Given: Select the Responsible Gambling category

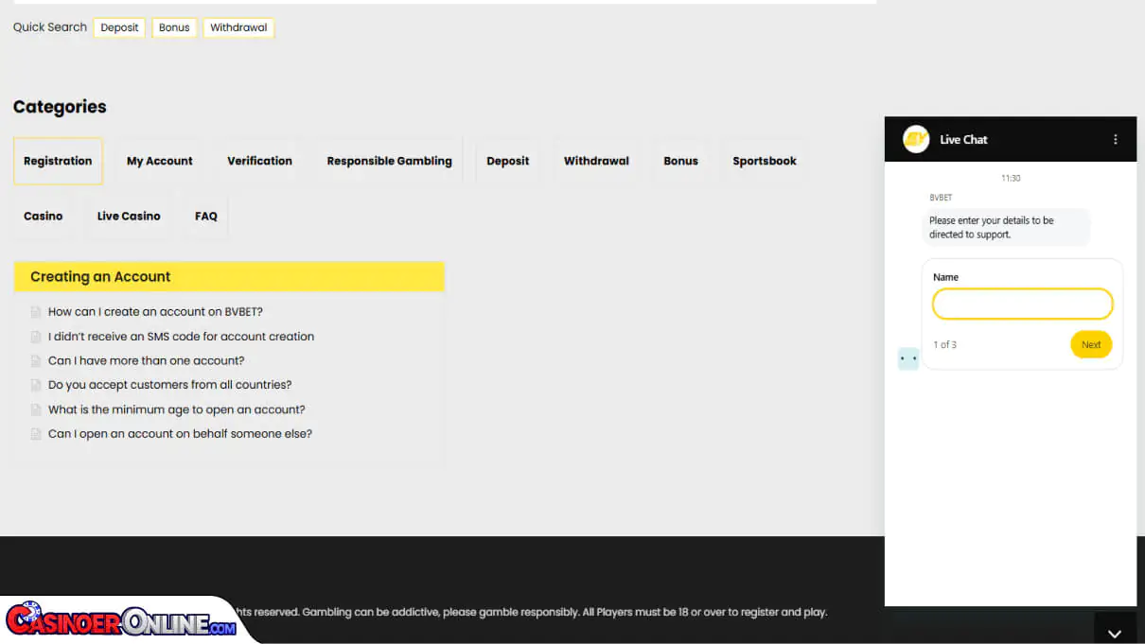Looking at the screenshot, I should pos(390,161).
